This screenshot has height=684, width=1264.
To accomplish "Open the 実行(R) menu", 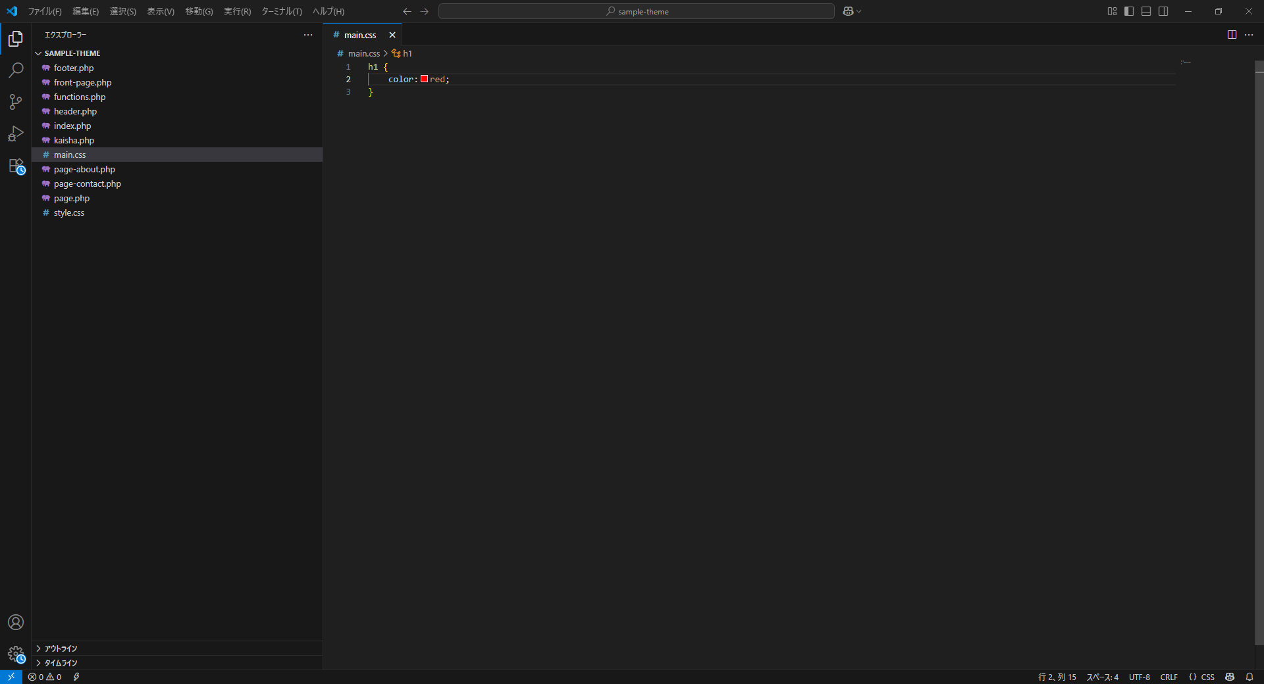I will (x=237, y=11).
